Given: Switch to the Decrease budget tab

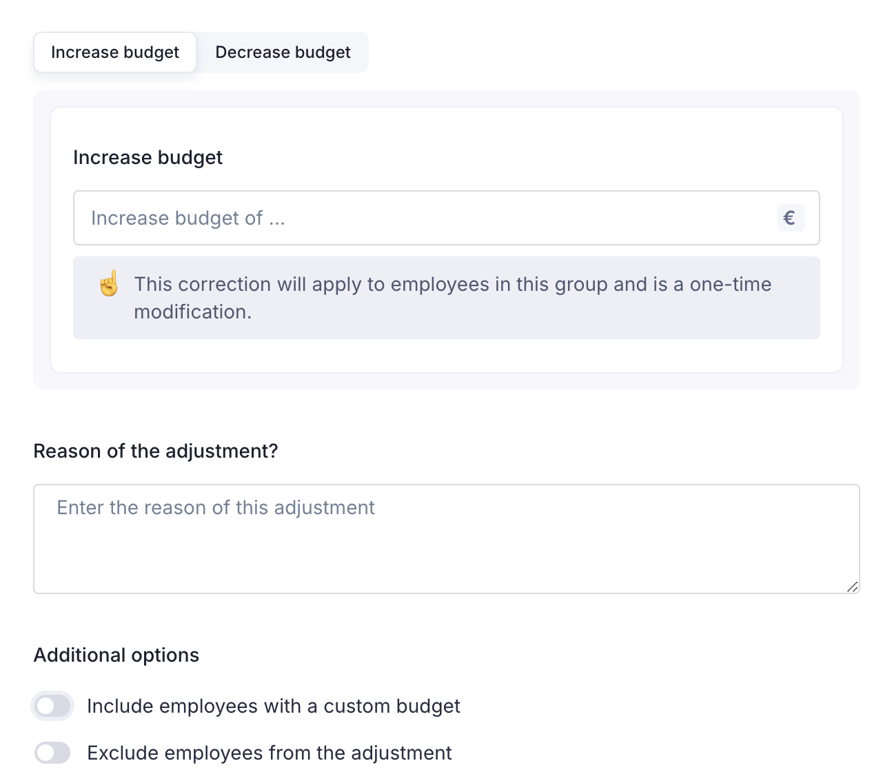Looking at the screenshot, I should (x=283, y=52).
